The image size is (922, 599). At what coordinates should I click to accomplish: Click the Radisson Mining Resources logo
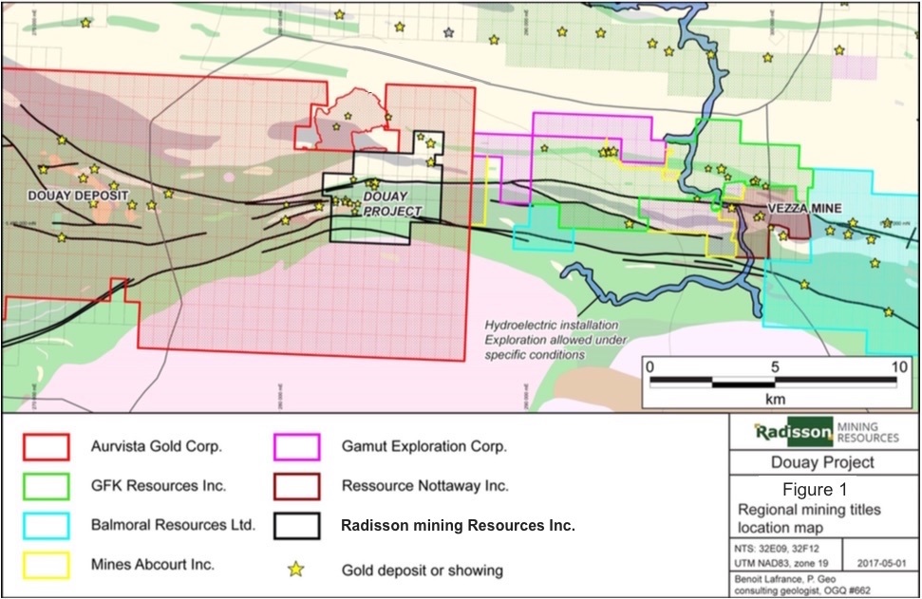coord(825,433)
